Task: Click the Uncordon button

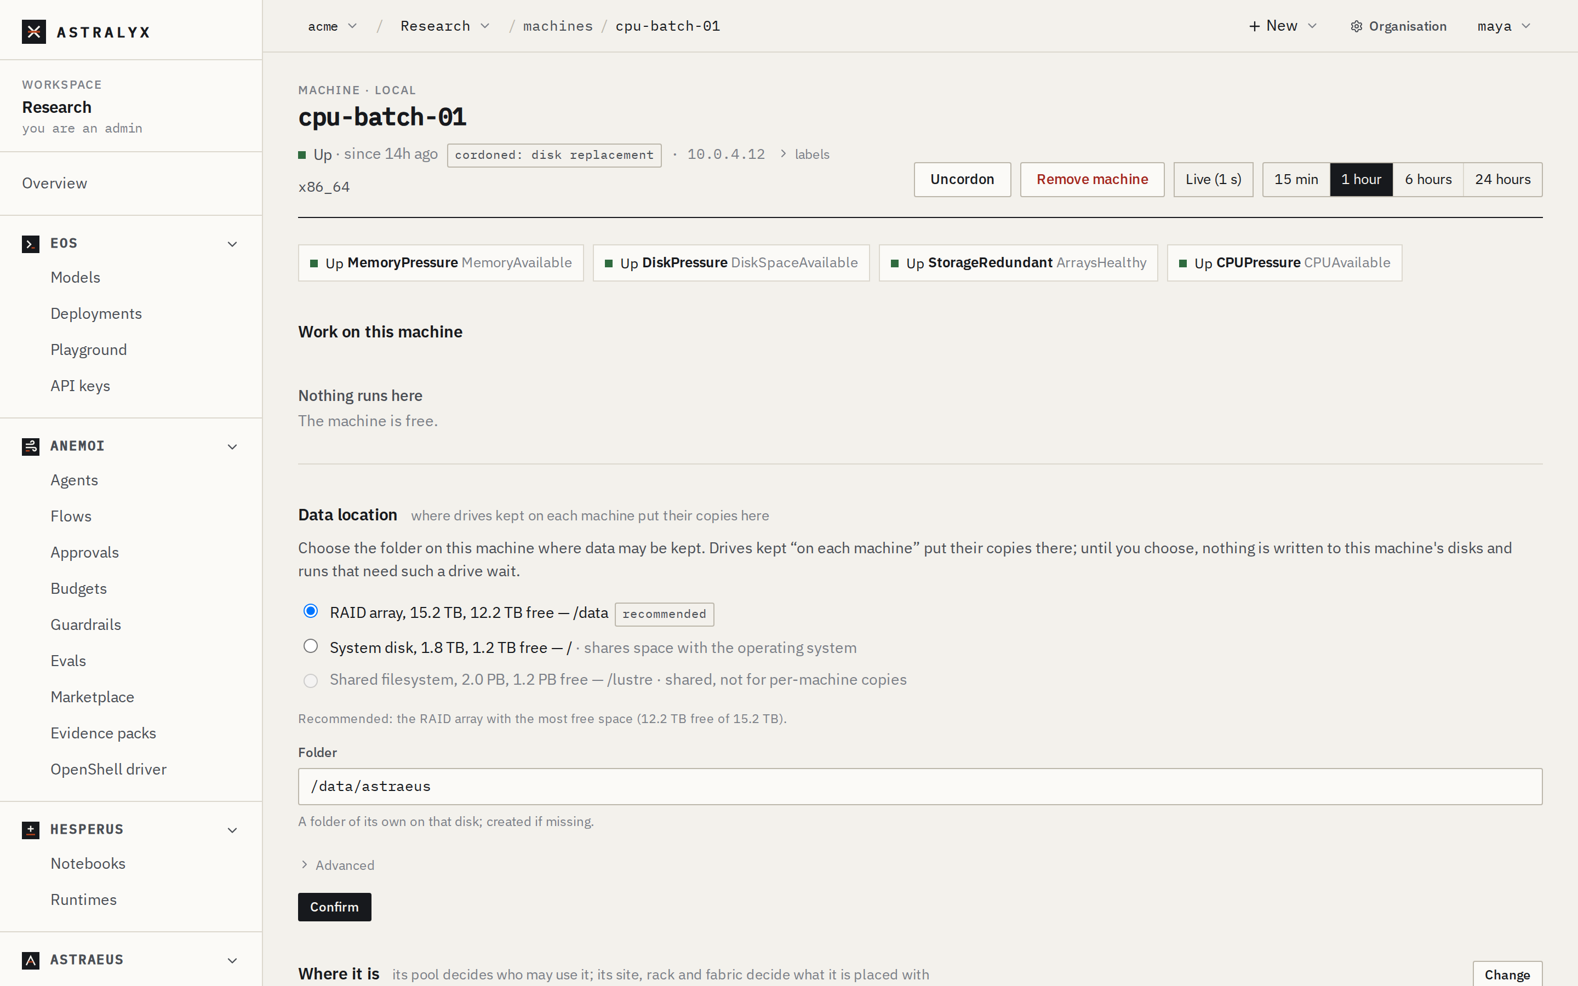Action: point(962,179)
